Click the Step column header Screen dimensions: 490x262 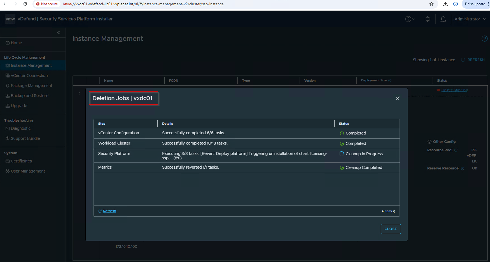pos(102,124)
